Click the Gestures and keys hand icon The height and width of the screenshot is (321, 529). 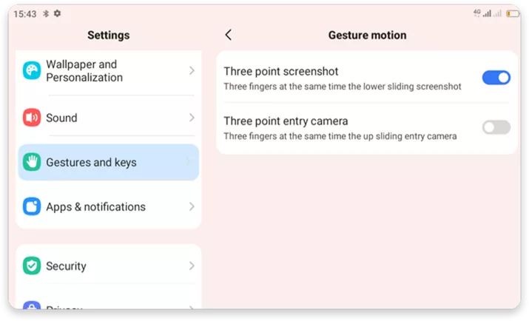tap(32, 162)
